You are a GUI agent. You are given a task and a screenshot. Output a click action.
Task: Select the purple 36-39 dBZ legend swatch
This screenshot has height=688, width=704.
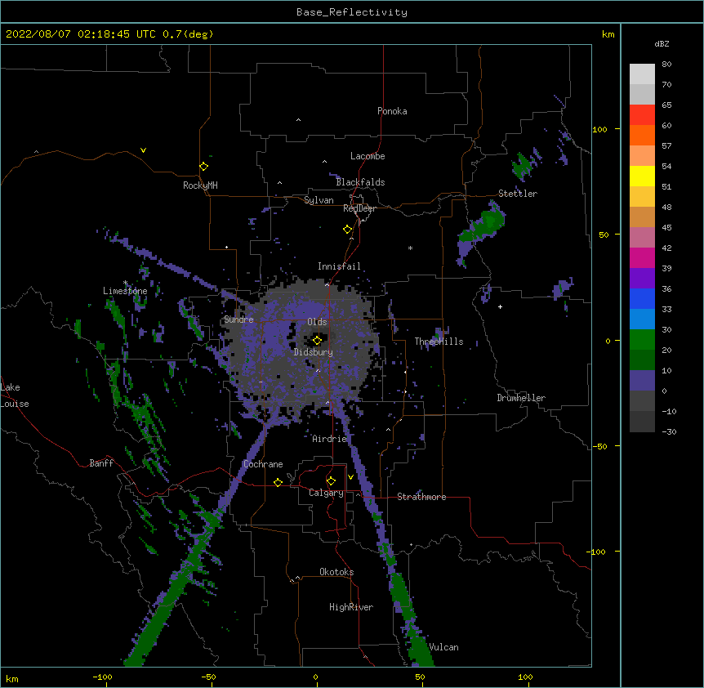[x=642, y=279]
